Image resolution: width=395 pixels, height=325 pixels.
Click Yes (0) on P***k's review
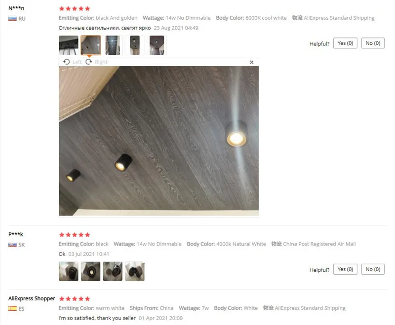345,269
